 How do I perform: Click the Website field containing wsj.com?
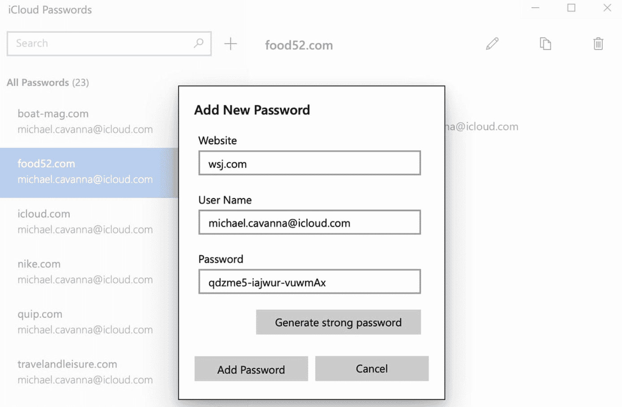(309, 163)
